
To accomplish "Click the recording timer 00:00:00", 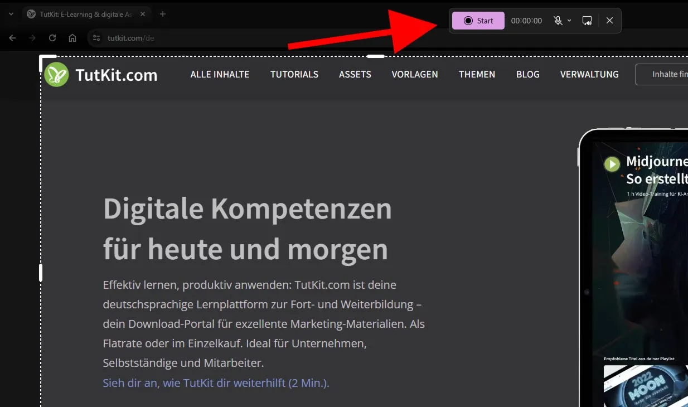I will [526, 21].
